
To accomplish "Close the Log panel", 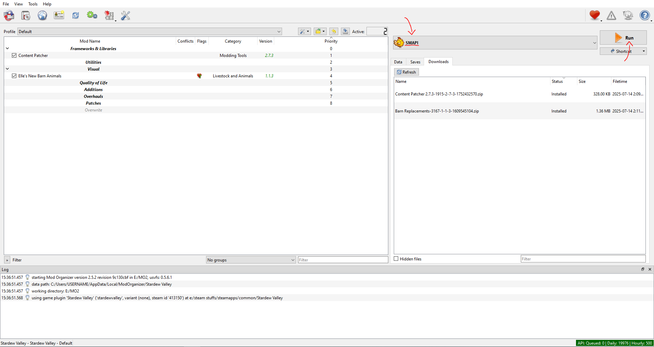I will point(650,269).
